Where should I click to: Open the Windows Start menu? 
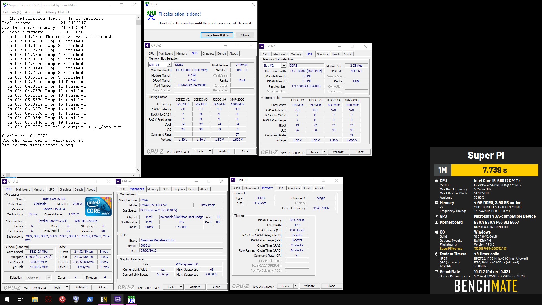(7, 299)
